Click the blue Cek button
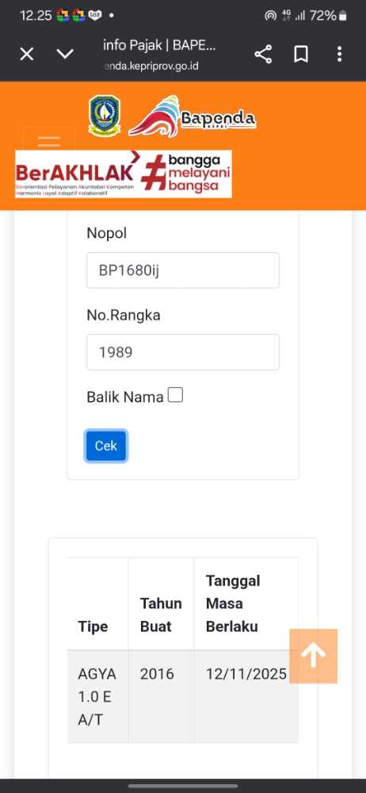Image resolution: width=366 pixels, height=793 pixels. pos(106,446)
